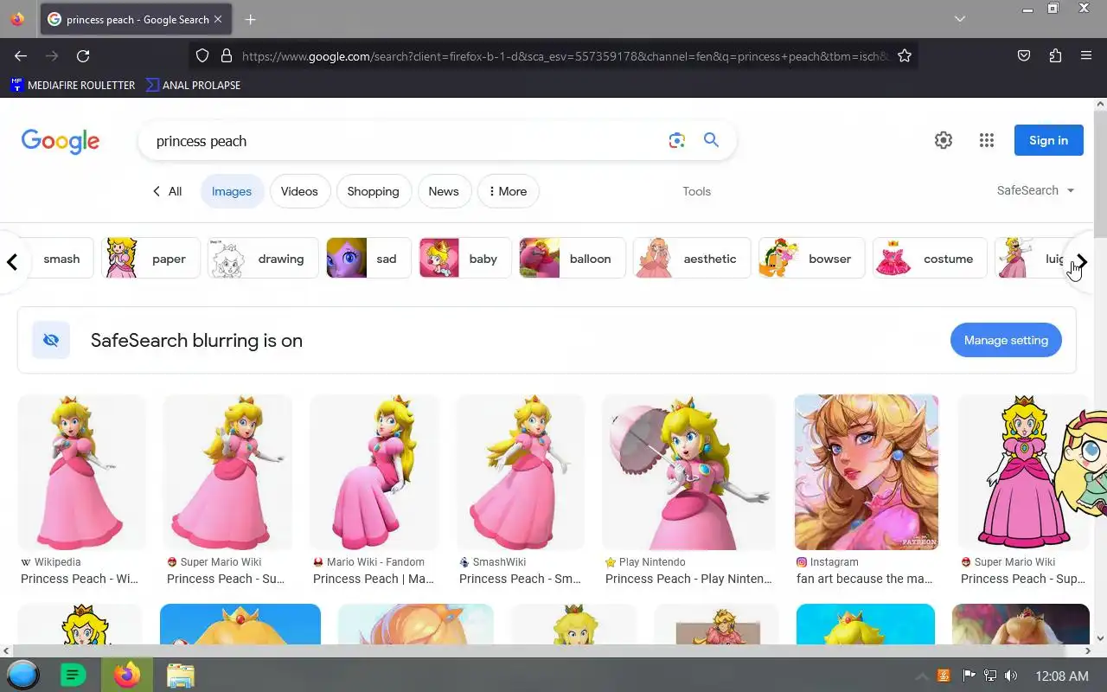
Task: Open Firefox hamburger menu
Action: [1086, 56]
